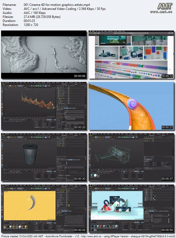Click the Apple menu in the 00:00:42 frame
176x238 pixels.
click(3, 185)
